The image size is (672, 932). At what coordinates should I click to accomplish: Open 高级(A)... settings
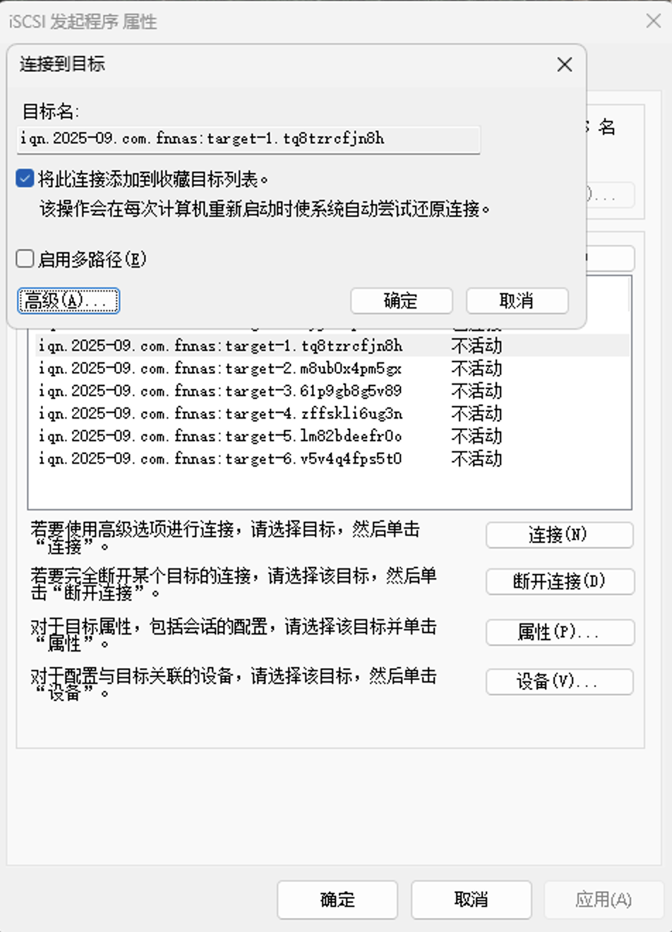point(68,301)
